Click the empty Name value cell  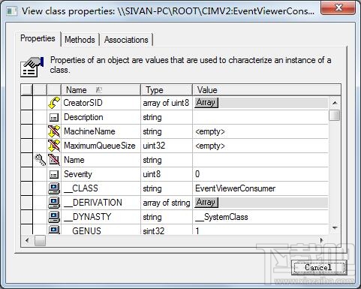point(260,160)
